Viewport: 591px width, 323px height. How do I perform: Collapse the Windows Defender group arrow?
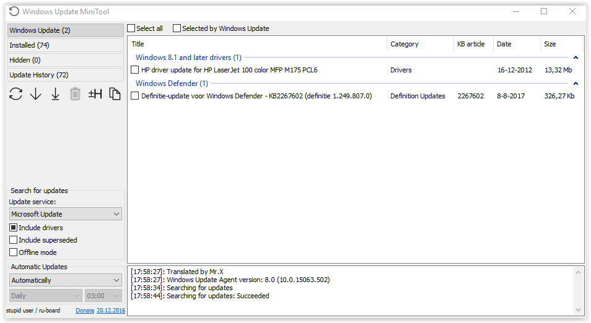coord(576,84)
